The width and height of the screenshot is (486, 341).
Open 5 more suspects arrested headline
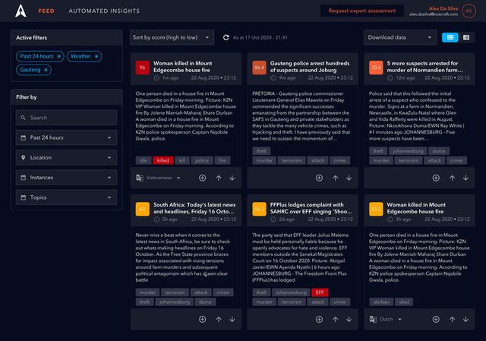pyautogui.click(x=424, y=67)
